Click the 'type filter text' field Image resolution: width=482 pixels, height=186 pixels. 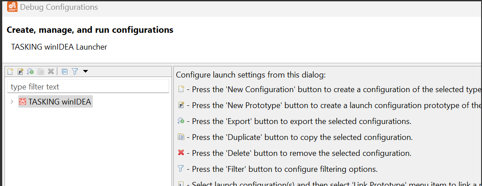(88, 87)
